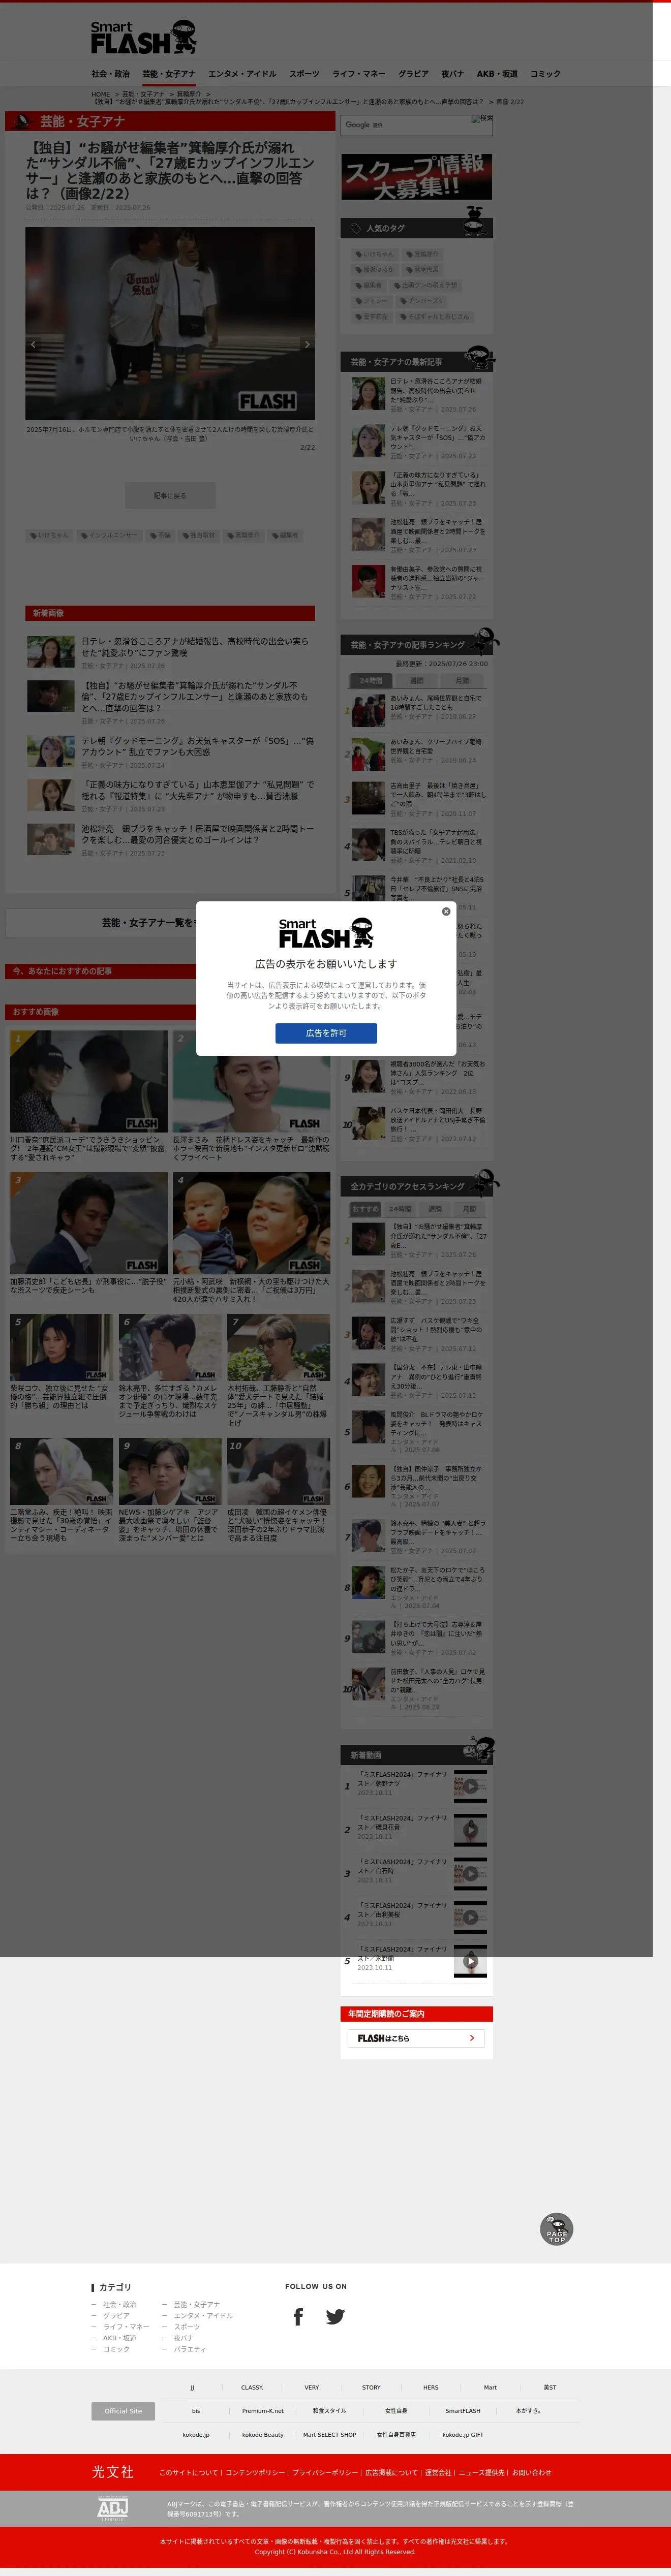671x2576 pixels.
Task: Open kokode Beauty link in footer
Action: [x=263, y=2435]
